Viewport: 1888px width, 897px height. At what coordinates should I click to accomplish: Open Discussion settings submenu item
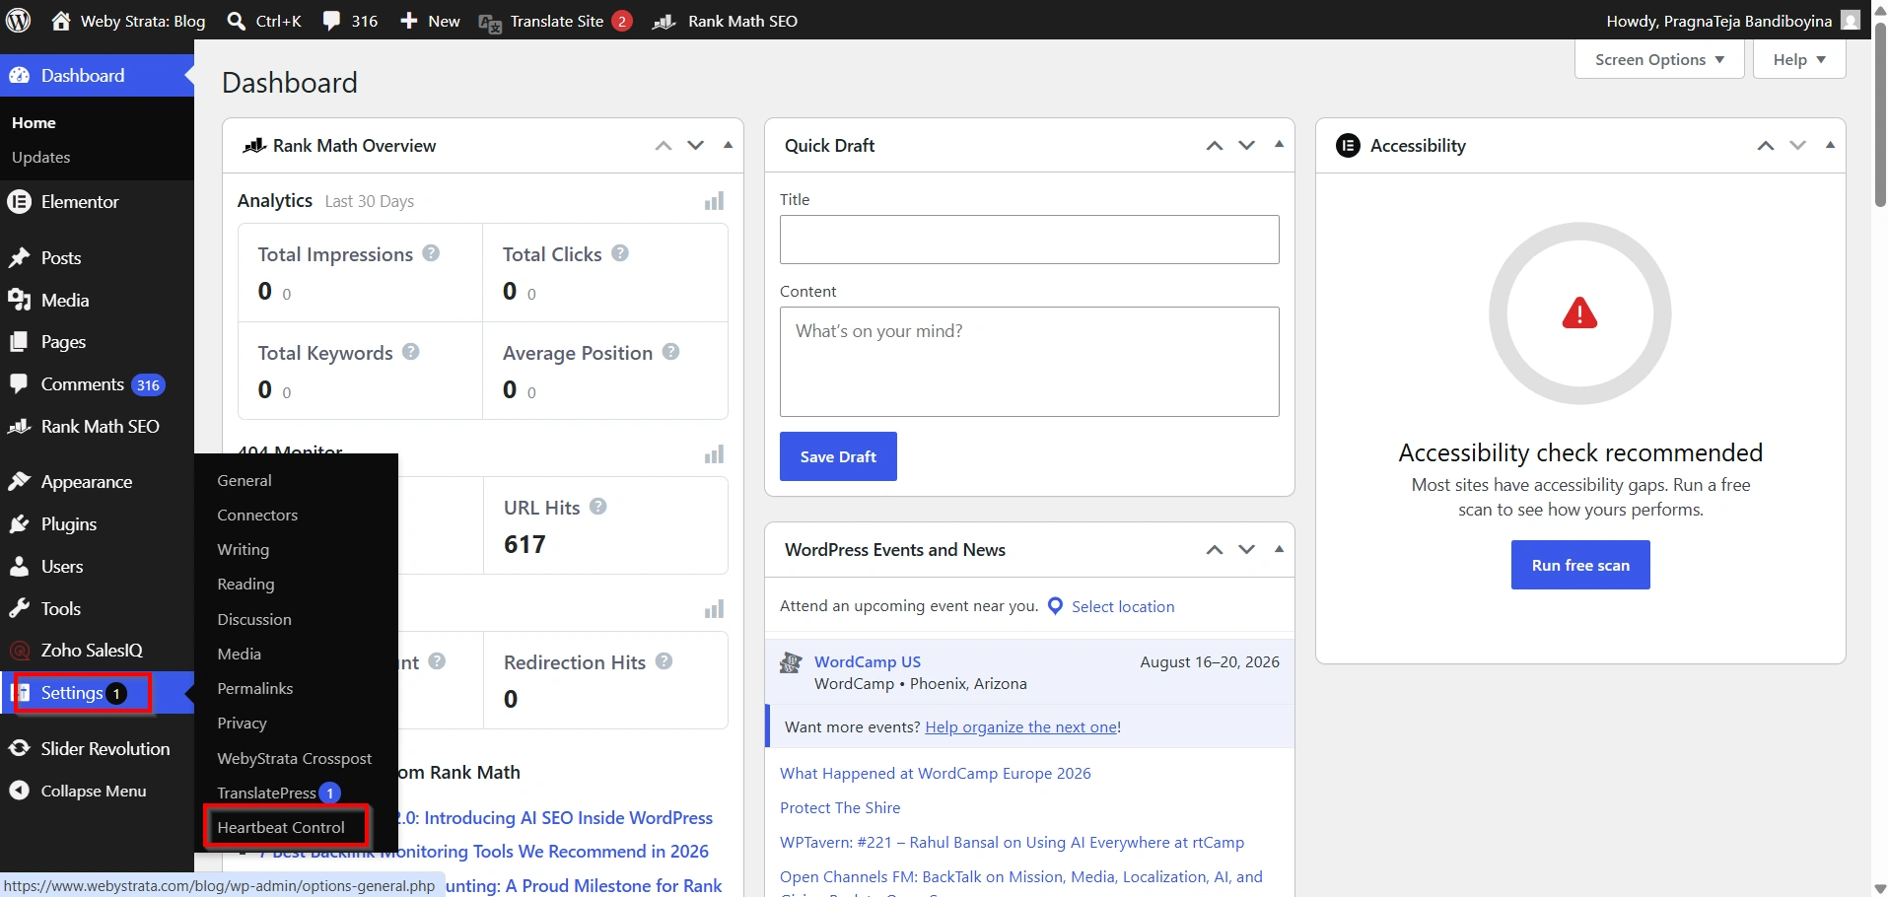click(x=254, y=619)
